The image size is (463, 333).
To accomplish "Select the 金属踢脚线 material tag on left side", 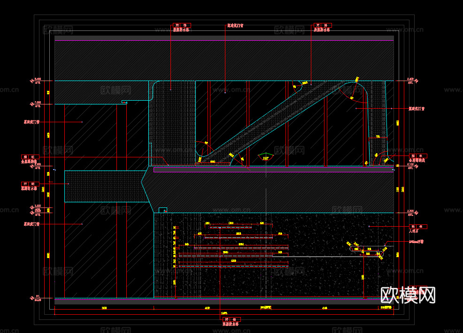I will [x=30, y=157].
